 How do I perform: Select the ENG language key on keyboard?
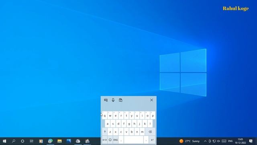tap(116, 140)
